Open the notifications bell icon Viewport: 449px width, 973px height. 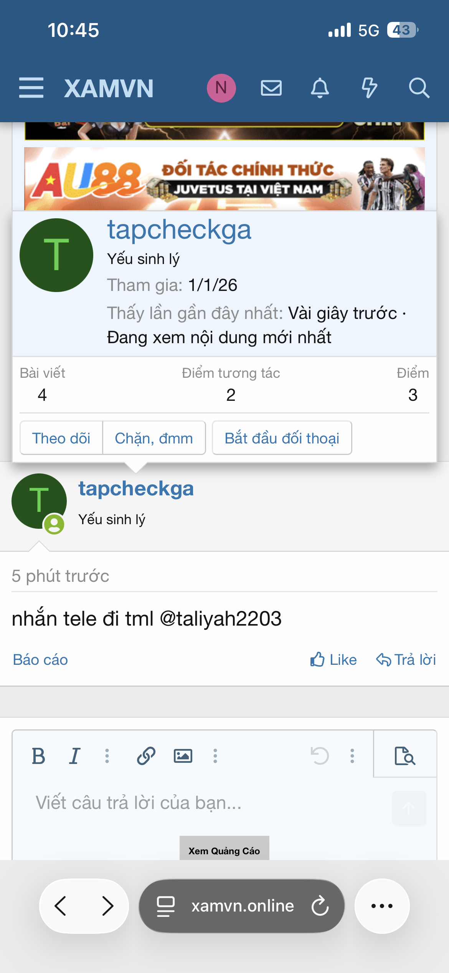click(320, 88)
